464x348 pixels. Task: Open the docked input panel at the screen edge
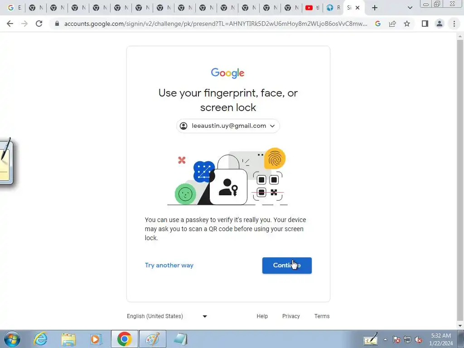pyautogui.click(x=6, y=161)
